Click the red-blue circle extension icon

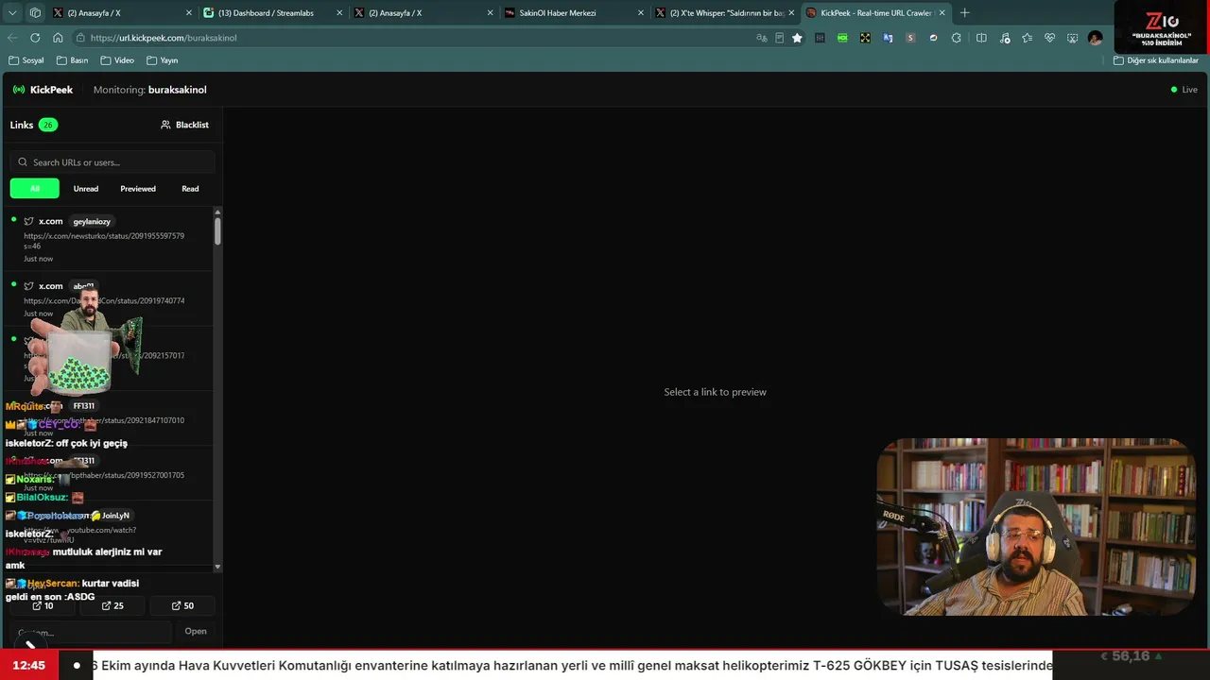coord(933,38)
